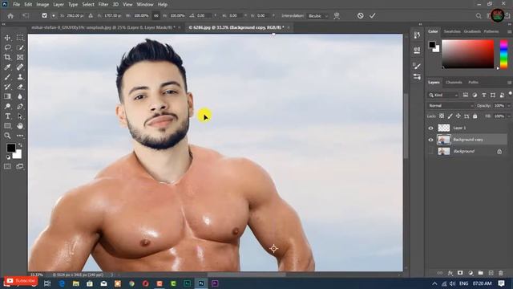Open the History panel icon
Viewport: 513px width, 289px height.
pyautogui.click(x=417, y=35)
